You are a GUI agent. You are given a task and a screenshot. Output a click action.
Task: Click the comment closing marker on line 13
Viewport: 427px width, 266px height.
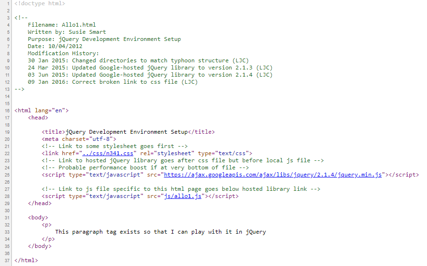point(20,89)
